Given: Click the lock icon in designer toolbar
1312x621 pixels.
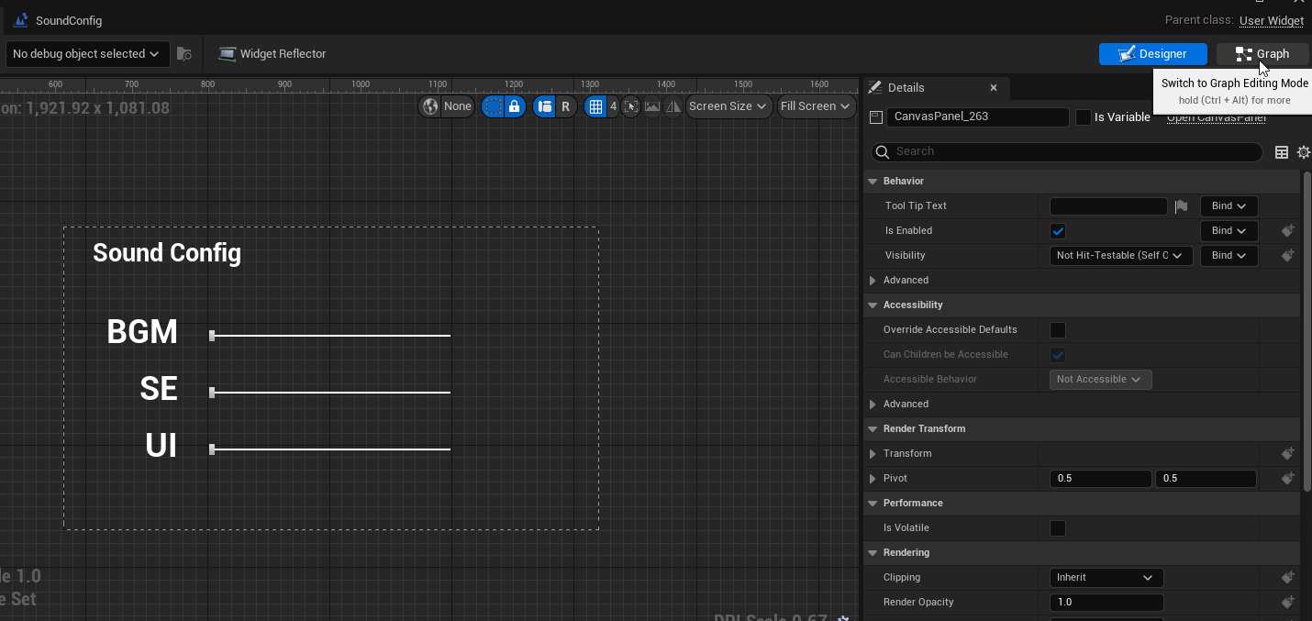Looking at the screenshot, I should [x=515, y=106].
